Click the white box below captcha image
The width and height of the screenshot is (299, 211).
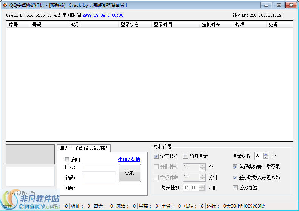click(x=30, y=177)
